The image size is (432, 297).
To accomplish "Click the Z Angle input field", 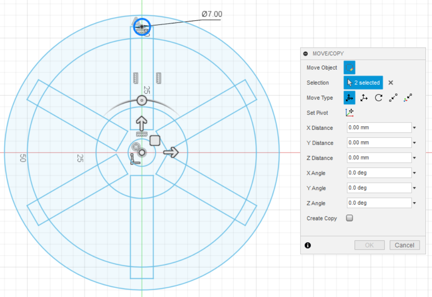I will point(379,203).
